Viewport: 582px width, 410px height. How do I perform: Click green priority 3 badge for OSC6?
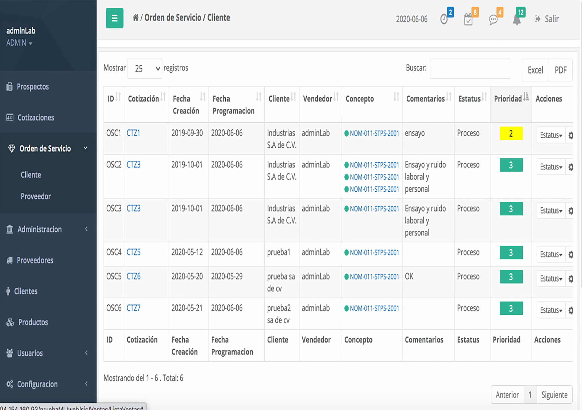(511, 308)
